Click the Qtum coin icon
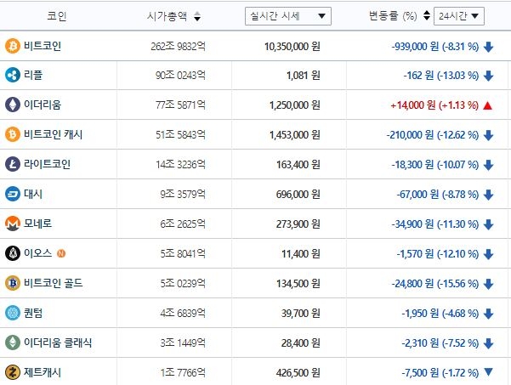 pyautogui.click(x=13, y=312)
